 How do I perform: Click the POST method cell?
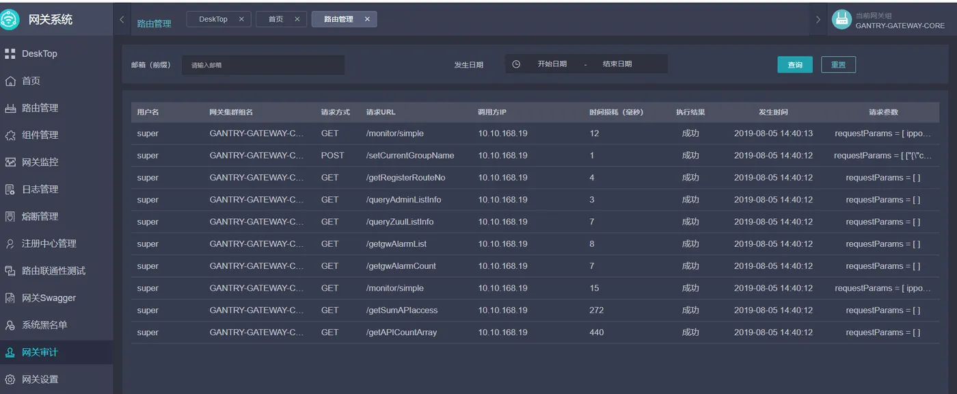click(333, 155)
